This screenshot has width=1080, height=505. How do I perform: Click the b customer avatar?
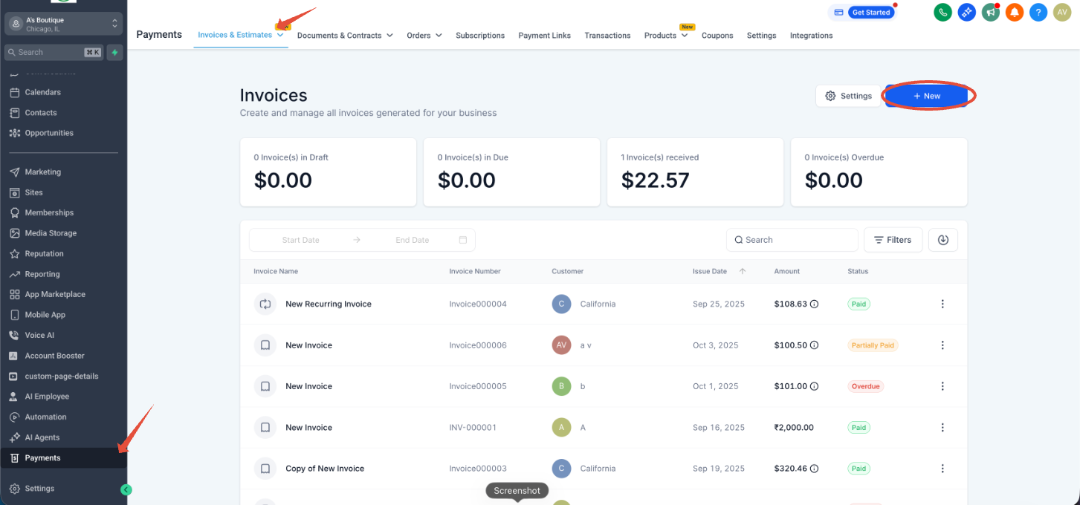(561, 386)
